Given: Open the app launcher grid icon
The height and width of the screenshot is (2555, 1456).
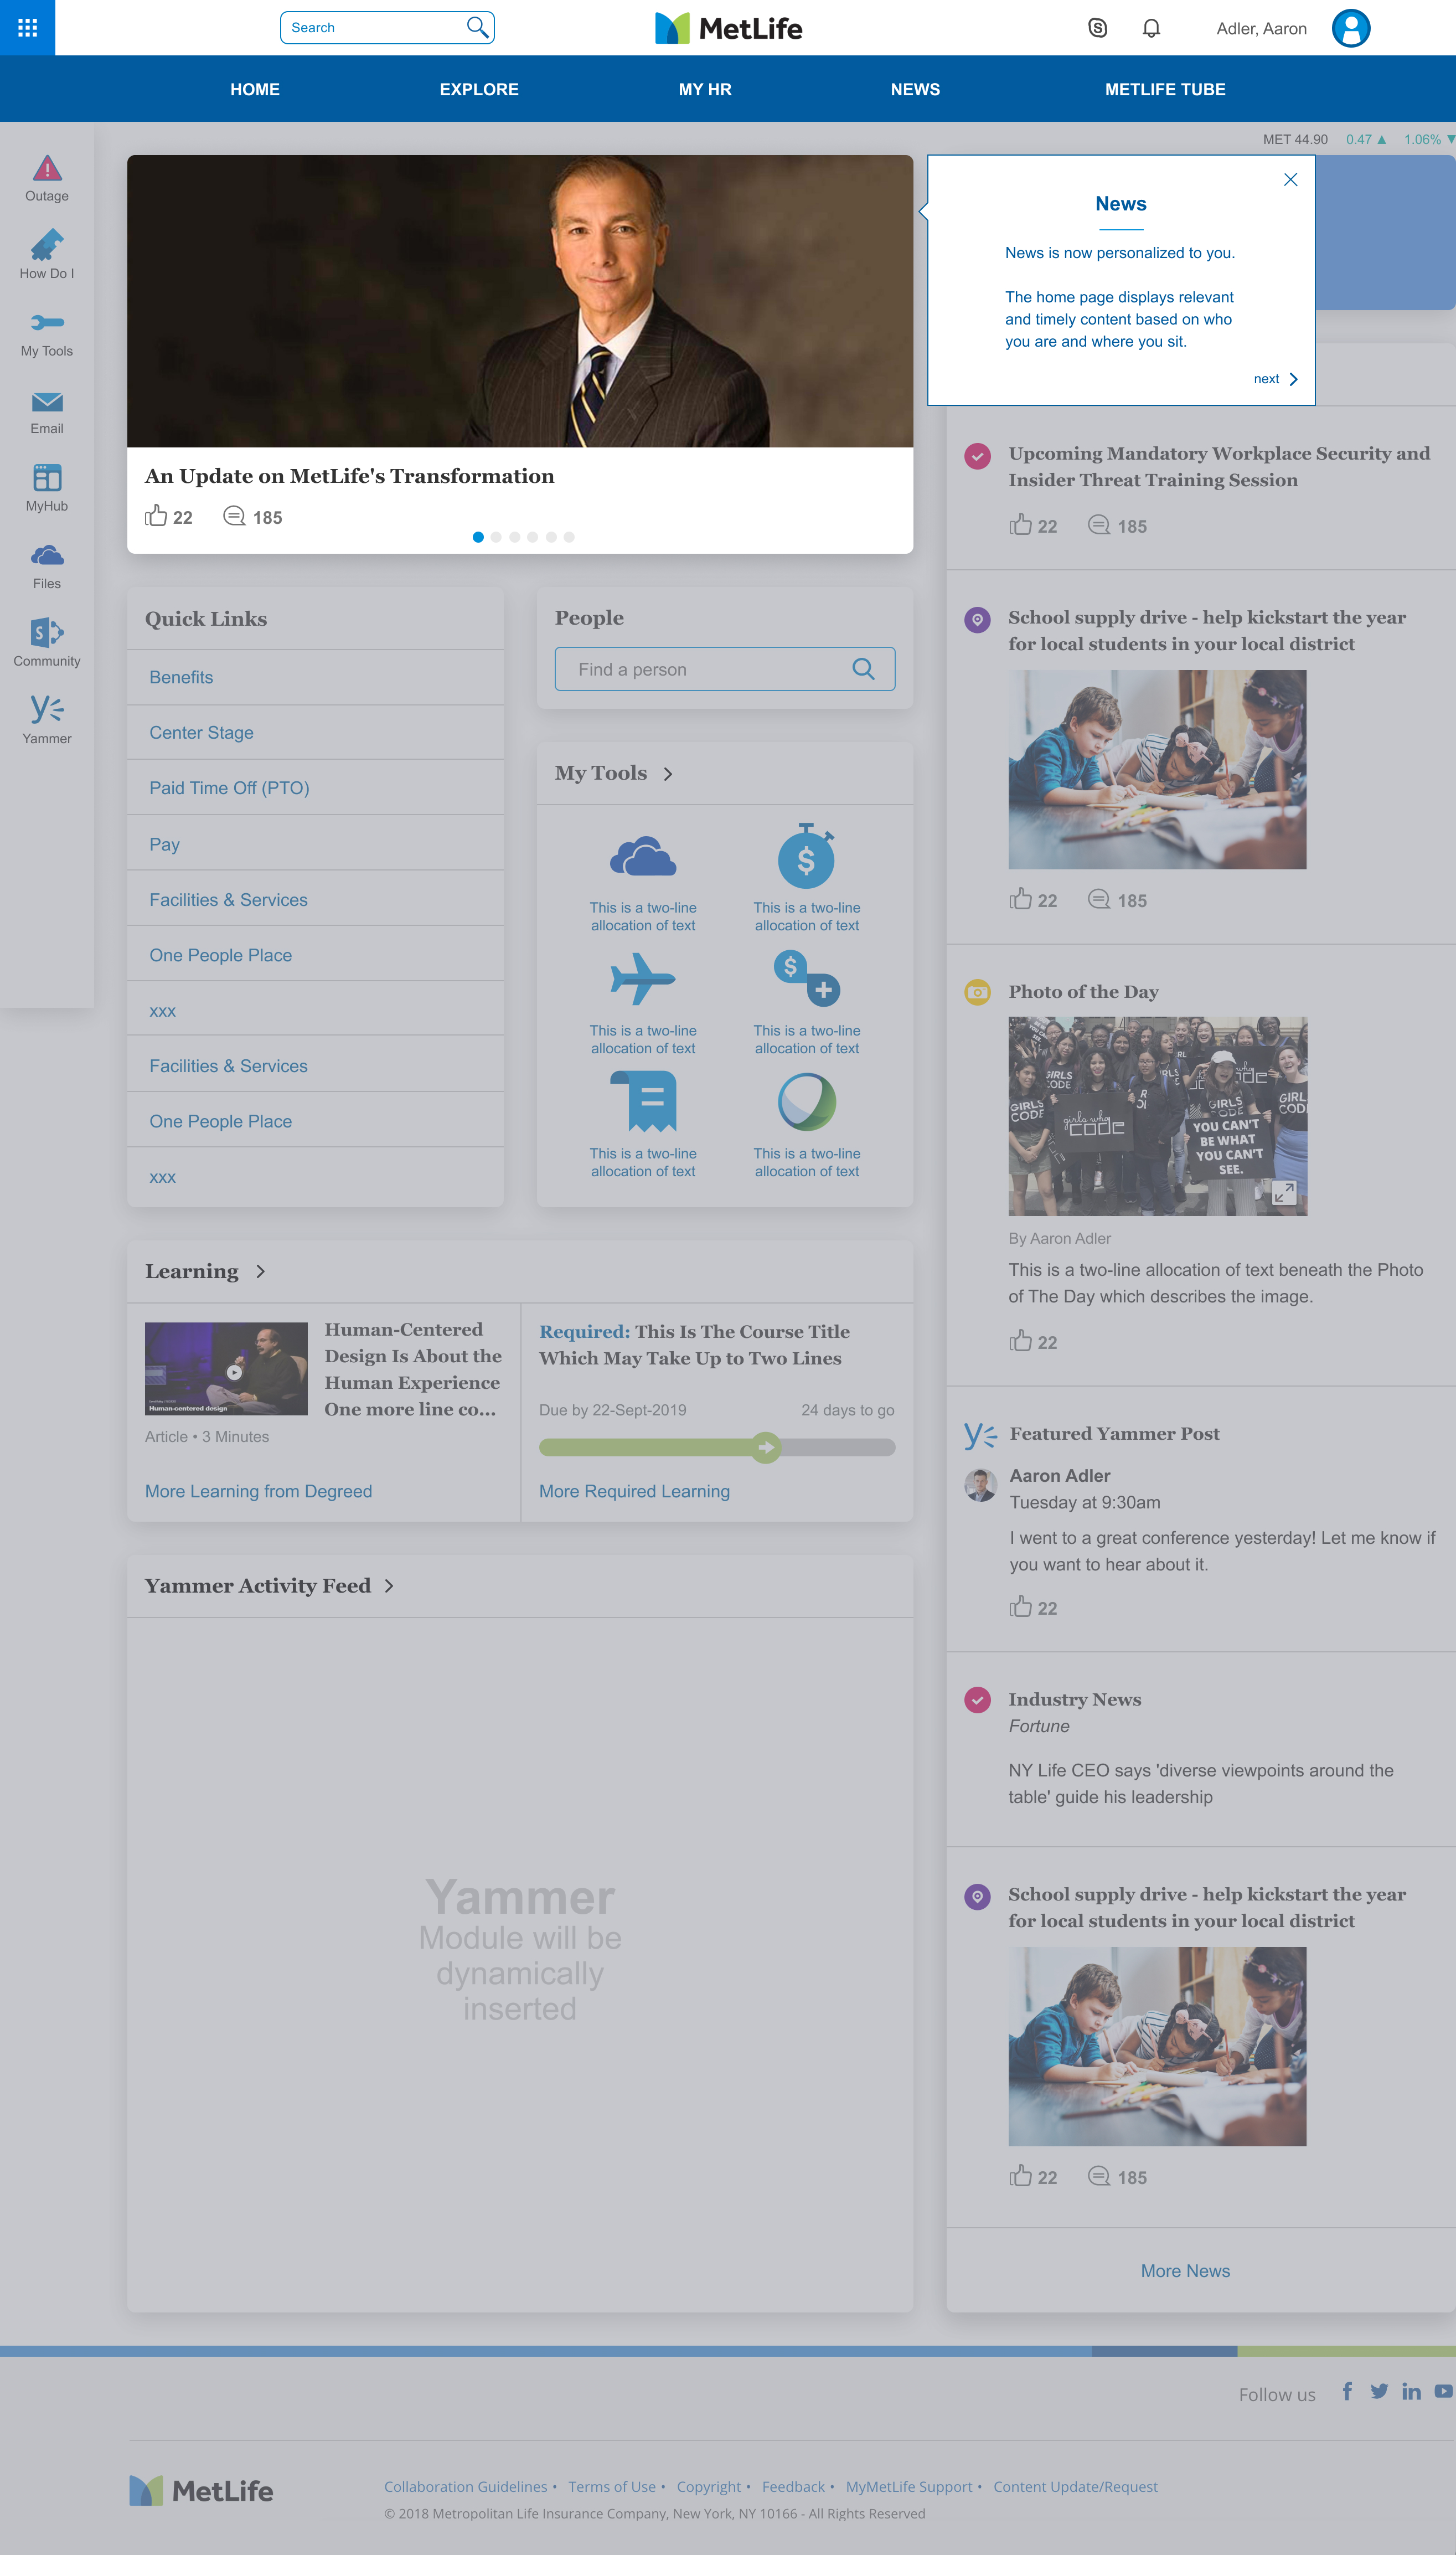Looking at the screenshot, I should click(27, 27).
